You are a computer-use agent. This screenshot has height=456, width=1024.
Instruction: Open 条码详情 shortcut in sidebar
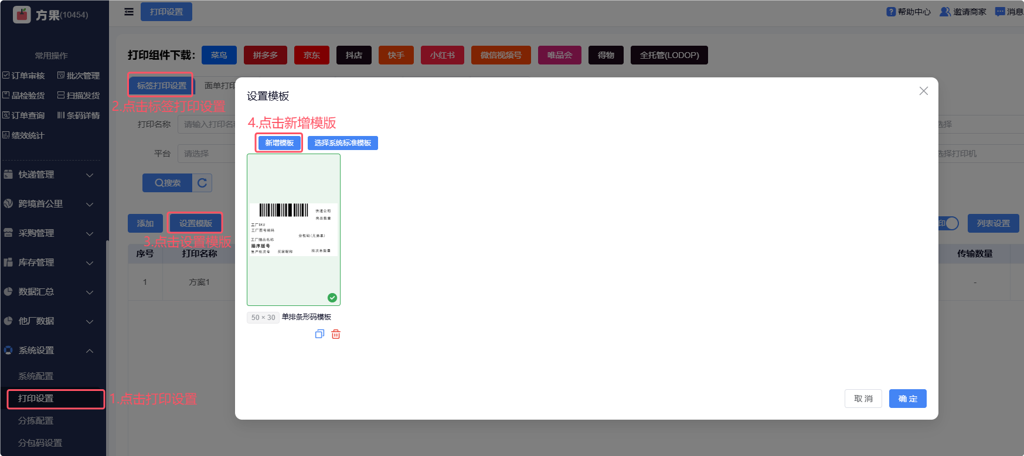(79, 115)
